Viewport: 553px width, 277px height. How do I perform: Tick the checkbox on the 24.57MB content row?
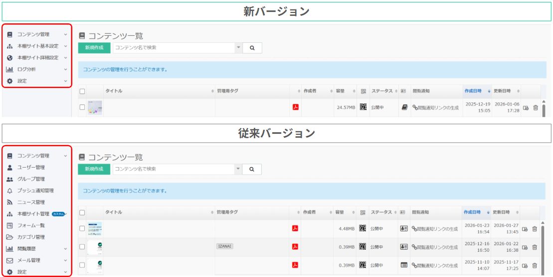pyautogui.click(x=82, y=107)
